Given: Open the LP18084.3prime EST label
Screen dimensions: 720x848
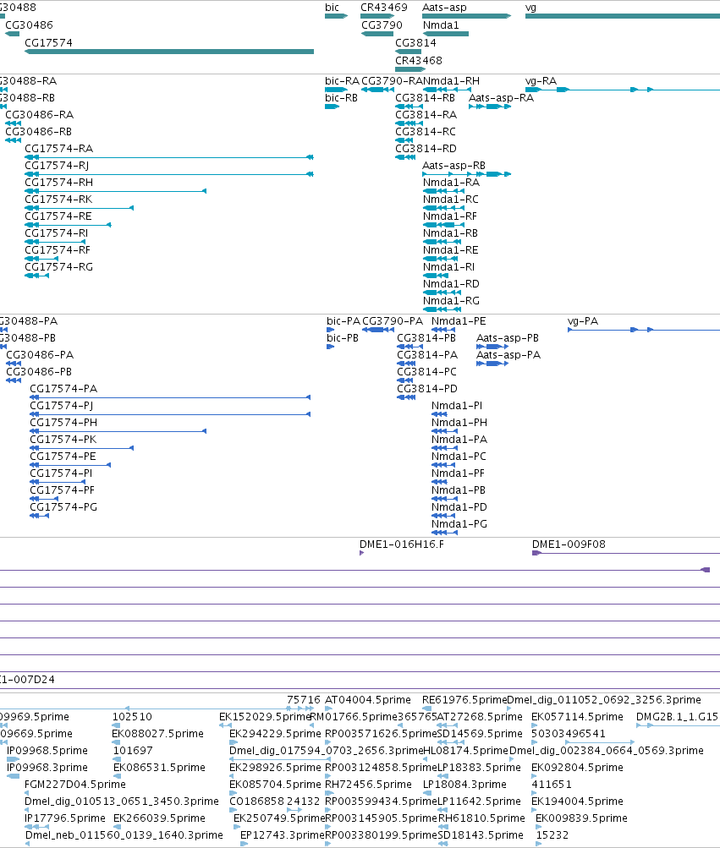Looking at the screenshot, I should tap(464, 785).
